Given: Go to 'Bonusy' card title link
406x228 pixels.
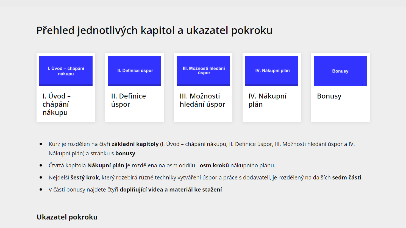Looking at the screenshot, I should click(x=329, y=96).
